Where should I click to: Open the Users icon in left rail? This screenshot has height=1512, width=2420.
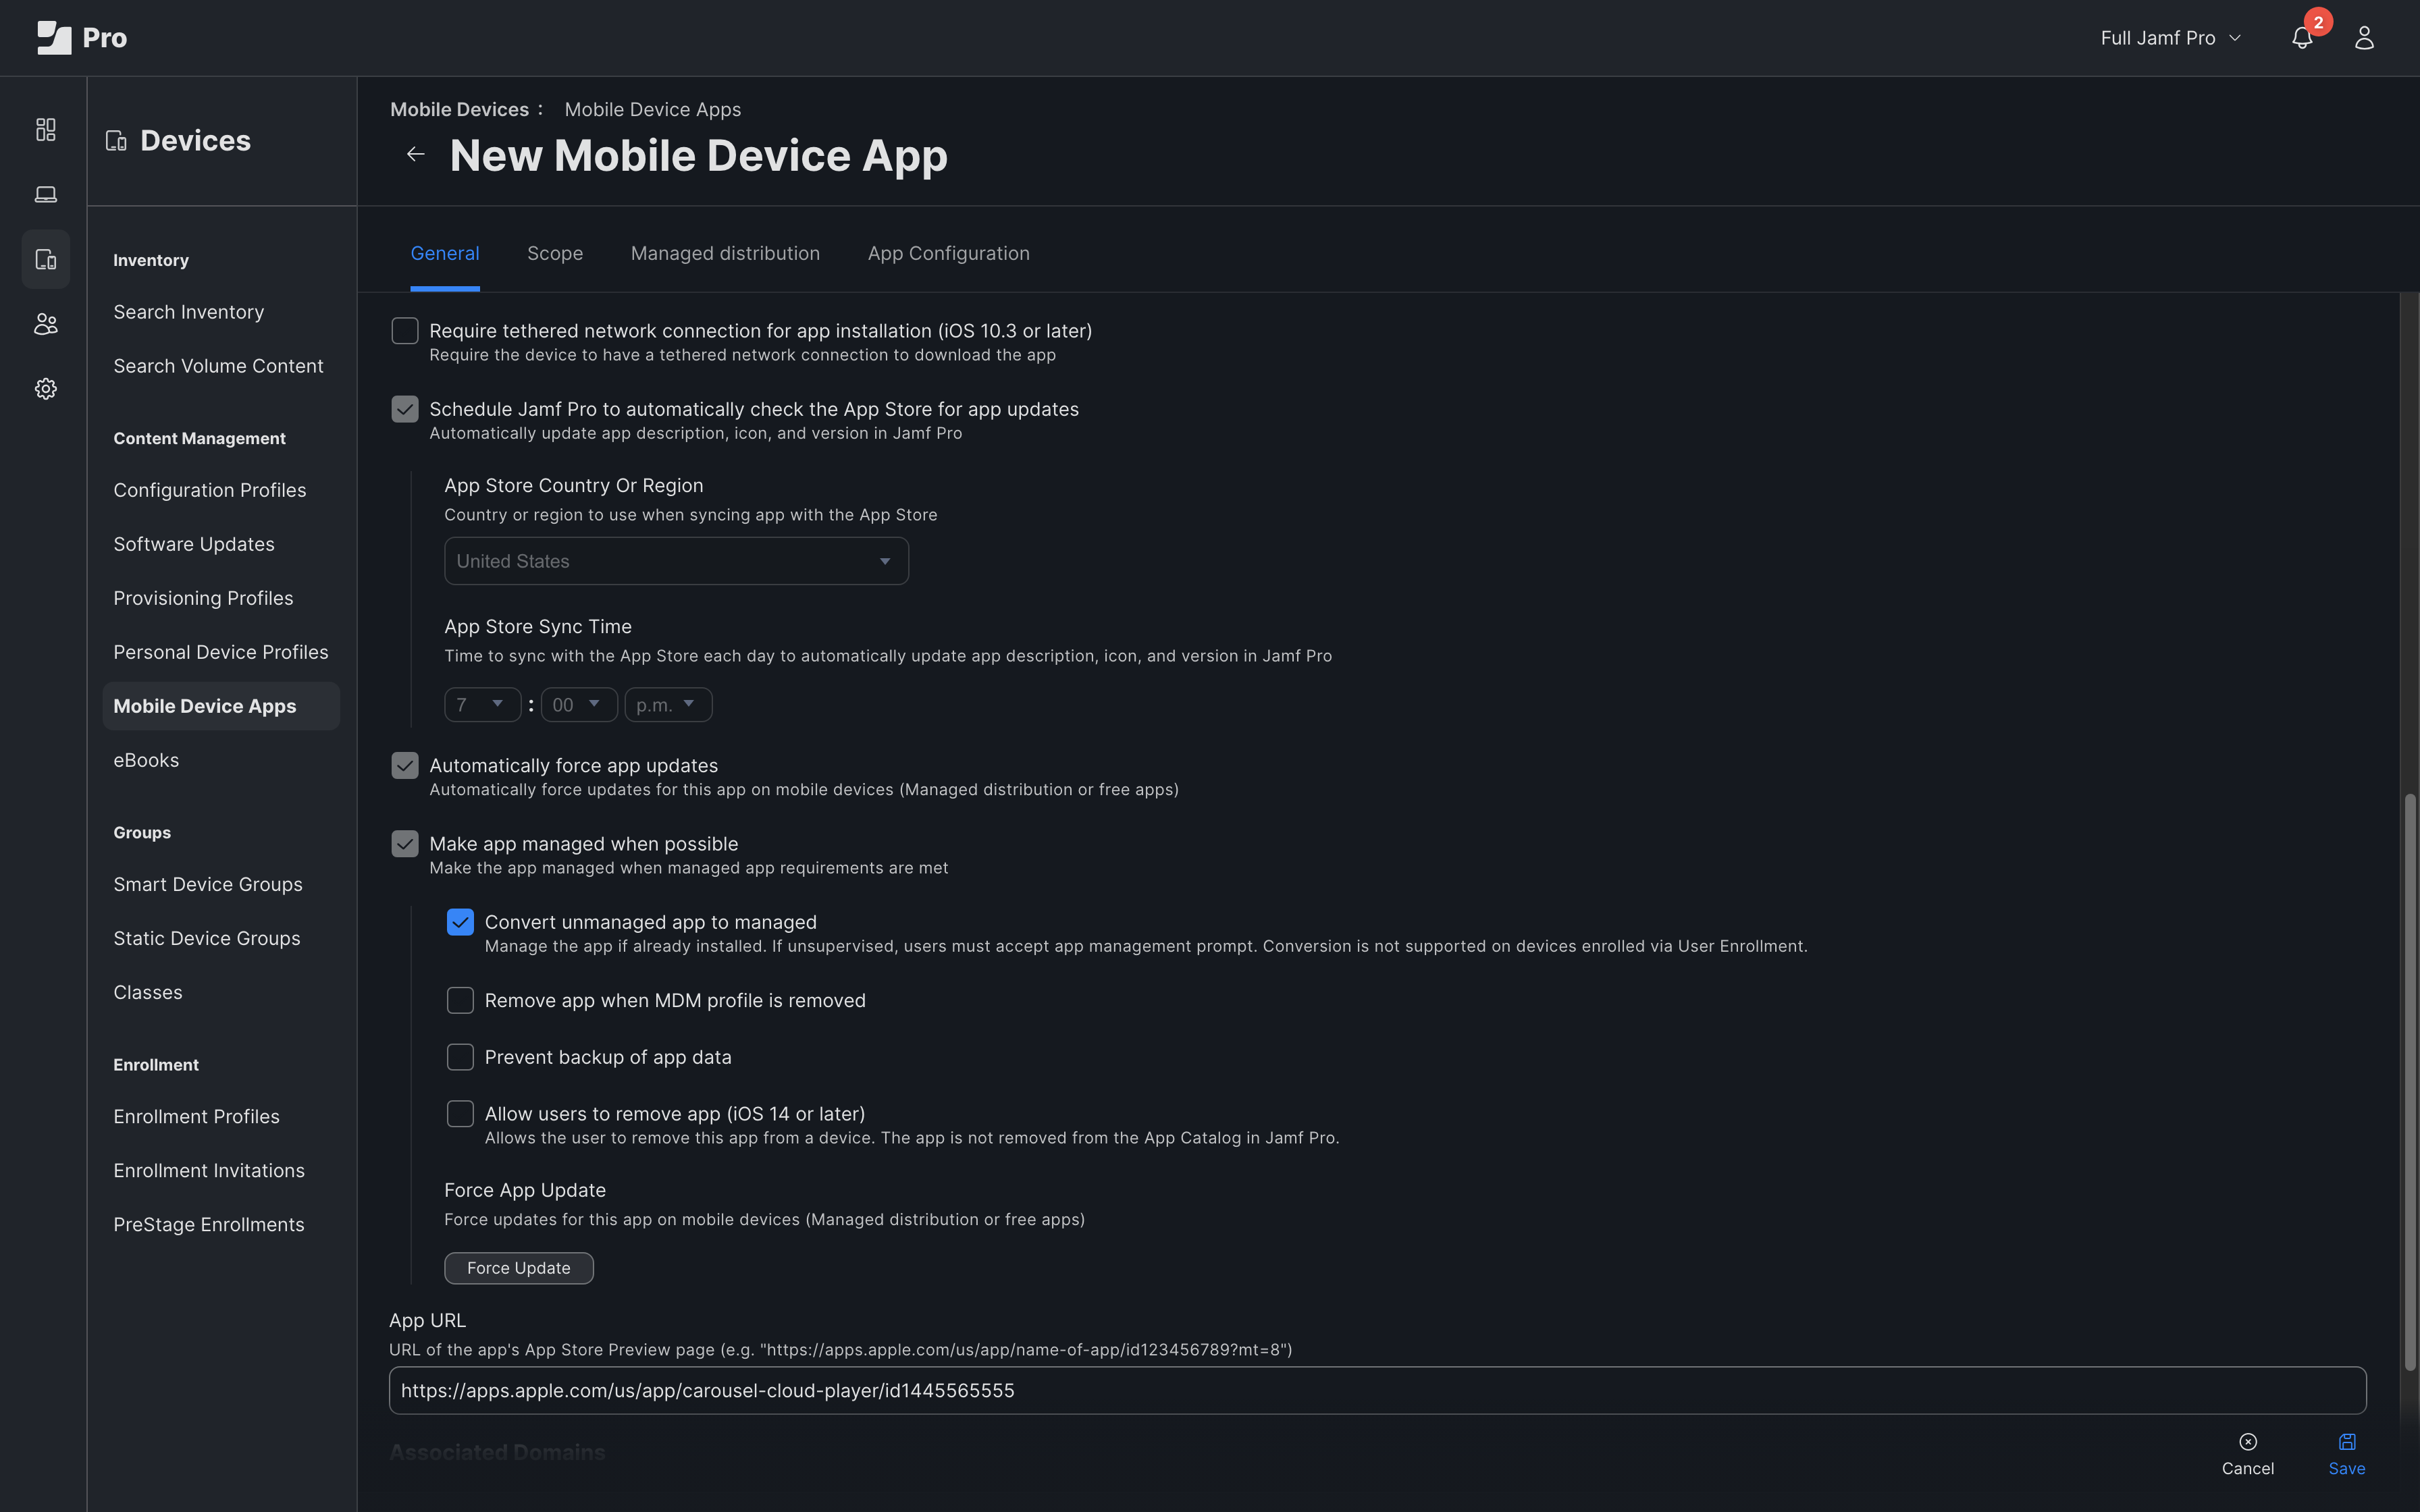46,324
